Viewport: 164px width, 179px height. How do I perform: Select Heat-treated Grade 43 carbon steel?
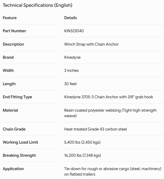[x=96, y=129]
